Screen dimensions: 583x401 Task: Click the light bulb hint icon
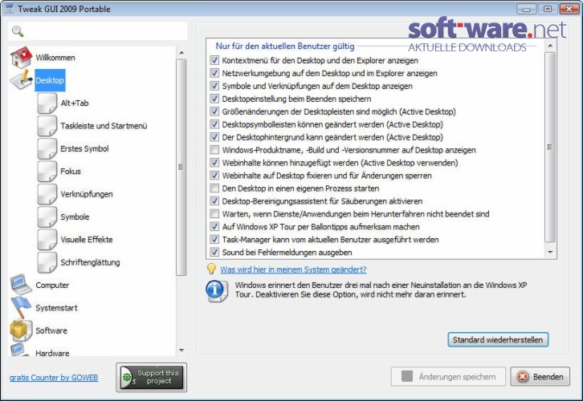[211, 269]
